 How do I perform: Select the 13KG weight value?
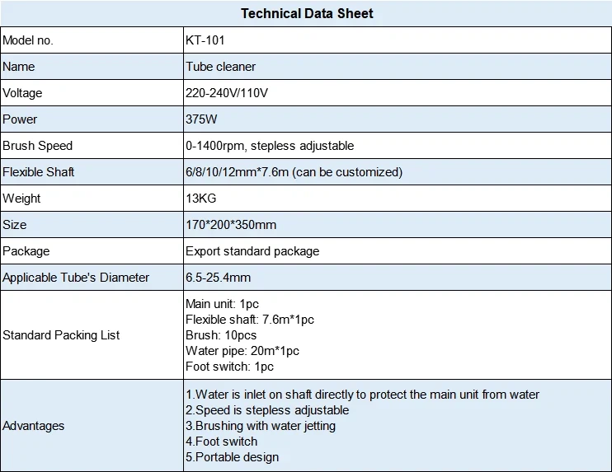pyautogui.click(x=201, y=199)
